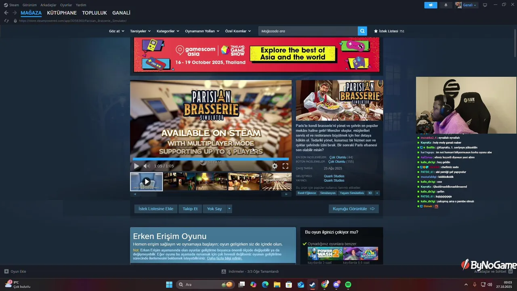This screenshot has width=517, height=291.
Task: Click the taskbar Ara search box
Action: [x=206, y=285]
